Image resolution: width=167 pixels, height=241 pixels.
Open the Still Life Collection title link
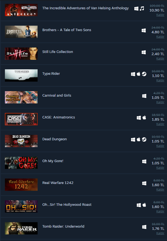(x=58, y=52)
